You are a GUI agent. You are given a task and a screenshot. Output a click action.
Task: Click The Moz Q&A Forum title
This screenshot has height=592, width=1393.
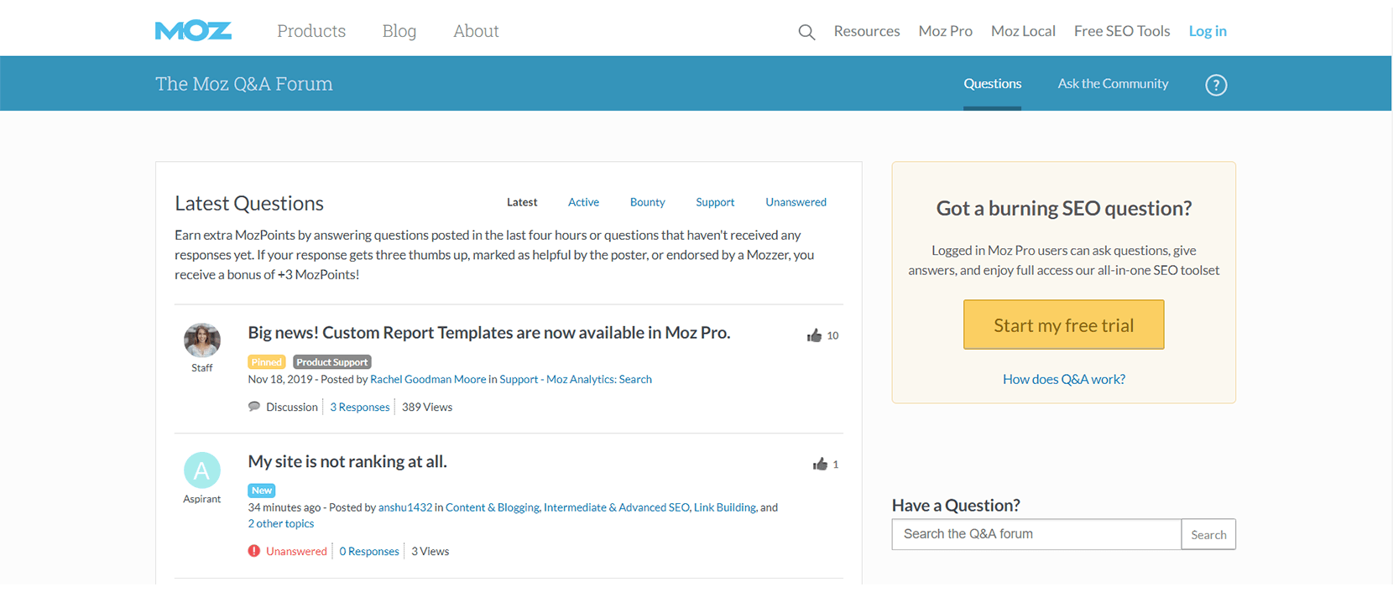point(244,84)
